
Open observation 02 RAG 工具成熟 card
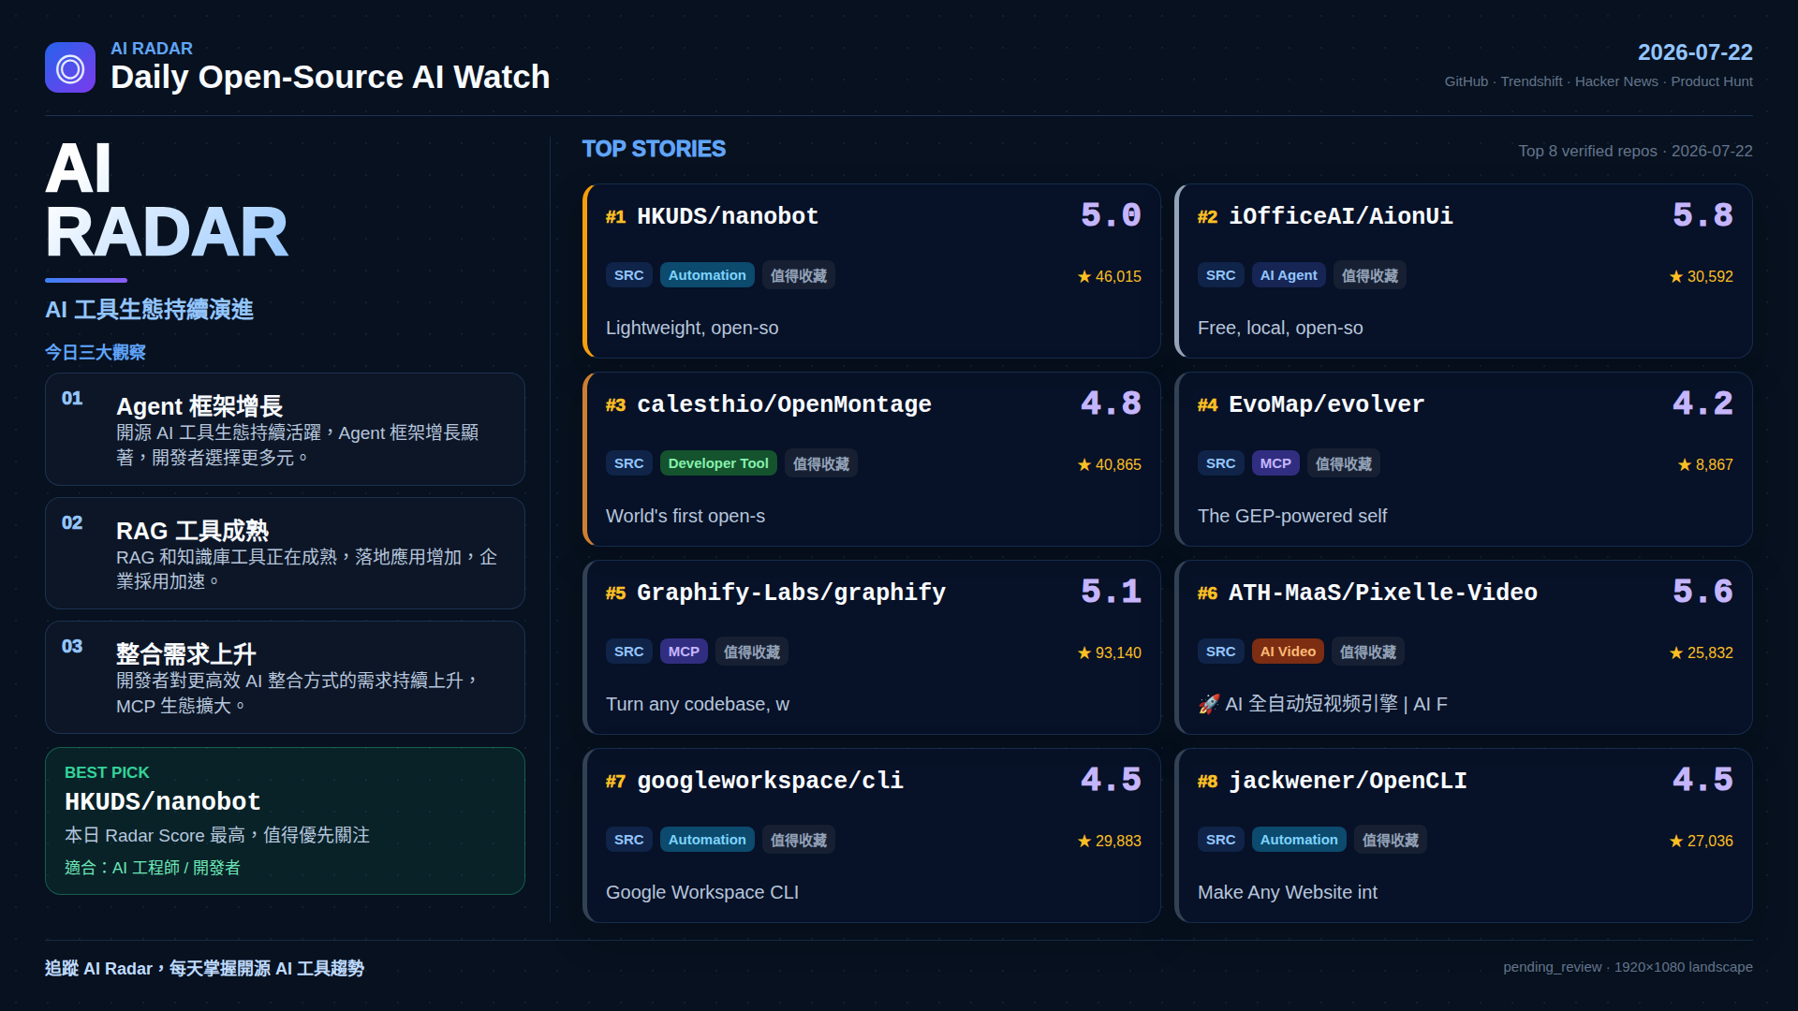click(285, 553)
